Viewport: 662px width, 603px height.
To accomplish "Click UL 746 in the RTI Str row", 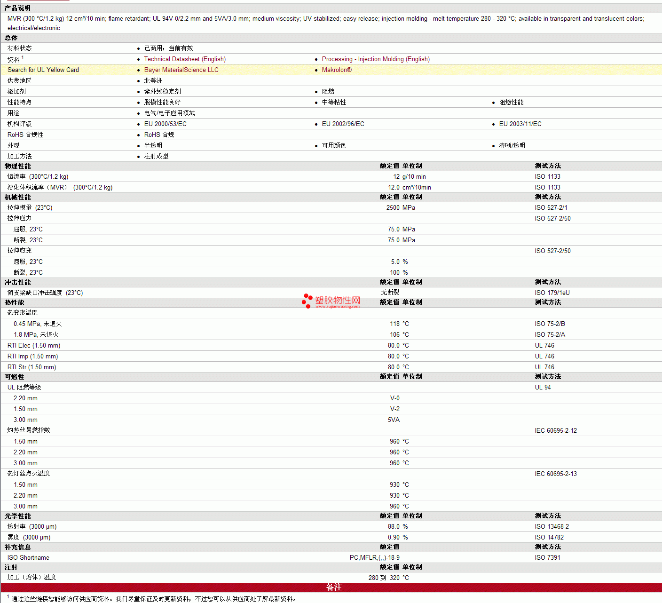I will tap(544, 367).
